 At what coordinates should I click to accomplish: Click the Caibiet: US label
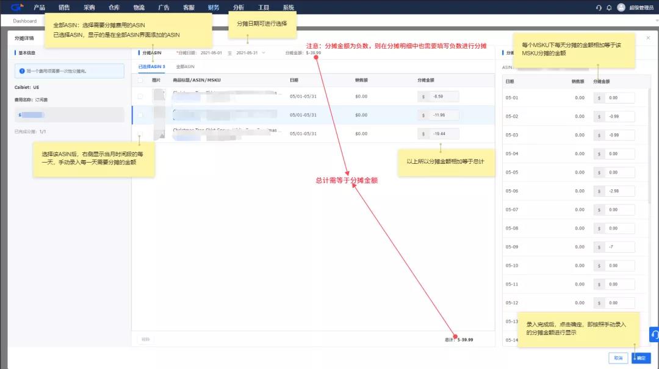pyautogui.click(x=26, y=87)
